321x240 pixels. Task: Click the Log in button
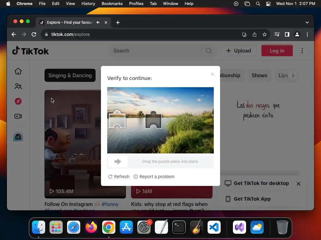point(277,51)
